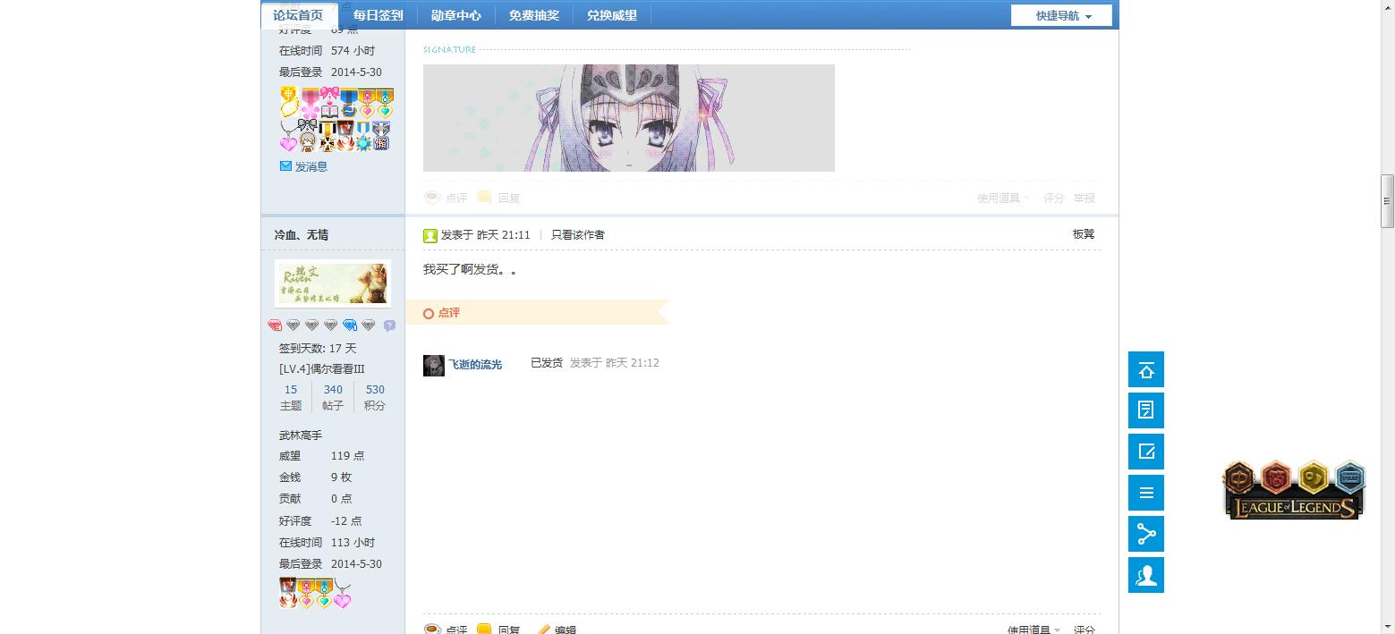Click the red flame medal above the bottom 点评
1395x634 pixels.
pos(287,593)
